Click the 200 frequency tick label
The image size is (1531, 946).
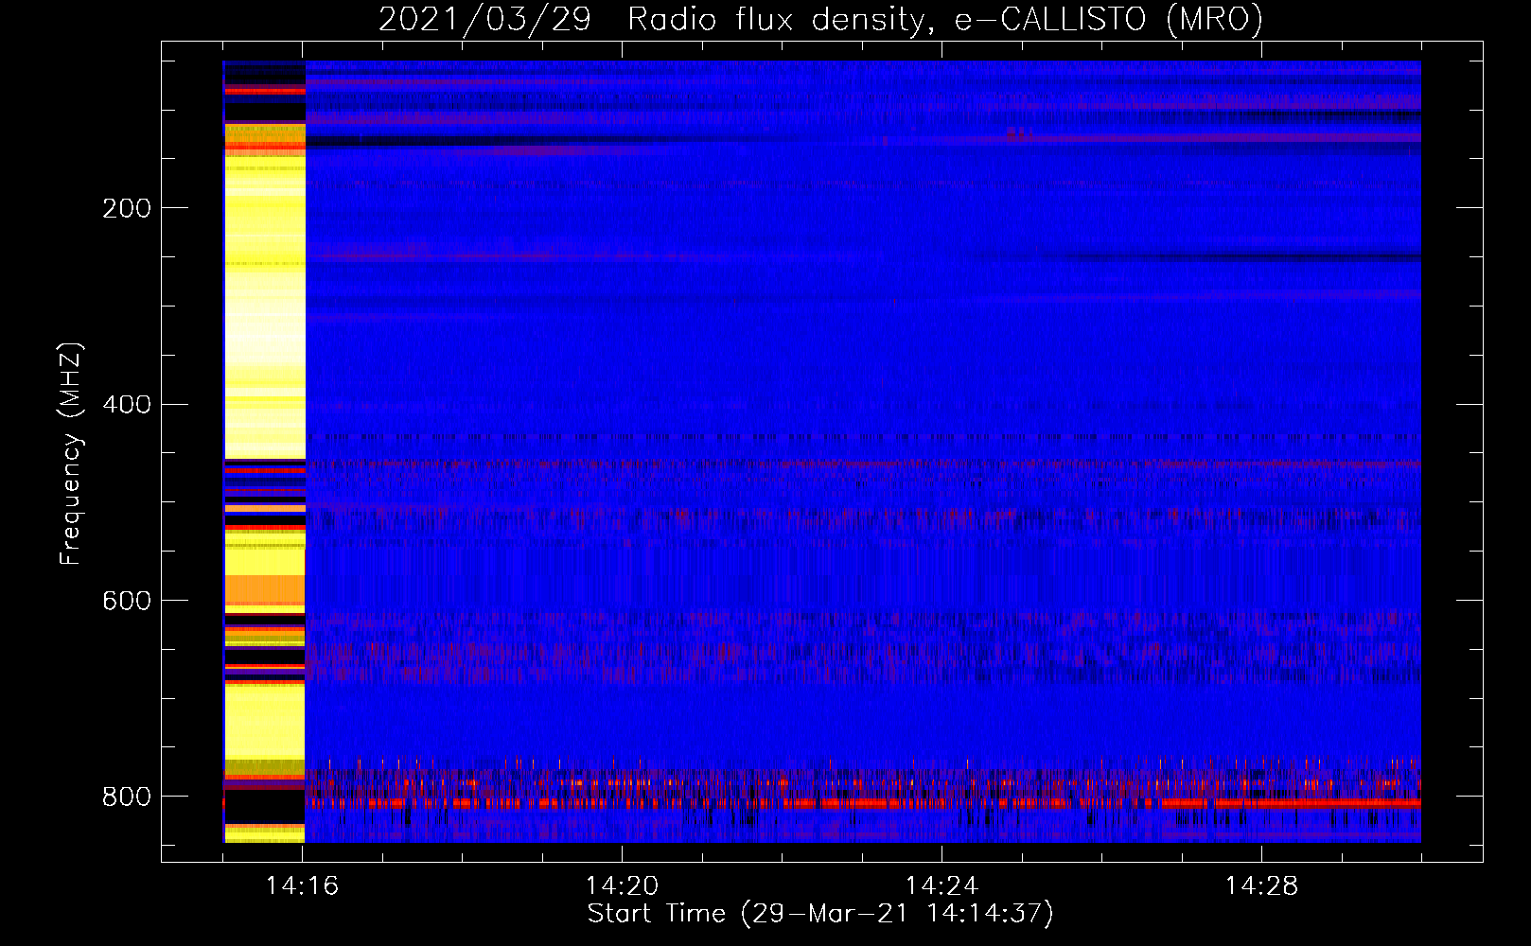pyautogui.click(x=127, y=208)
